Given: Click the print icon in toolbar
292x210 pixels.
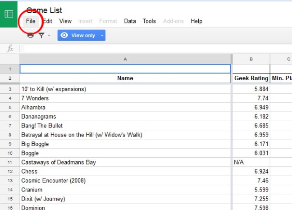Looking at the screenshot, I should tap(31, 35).
